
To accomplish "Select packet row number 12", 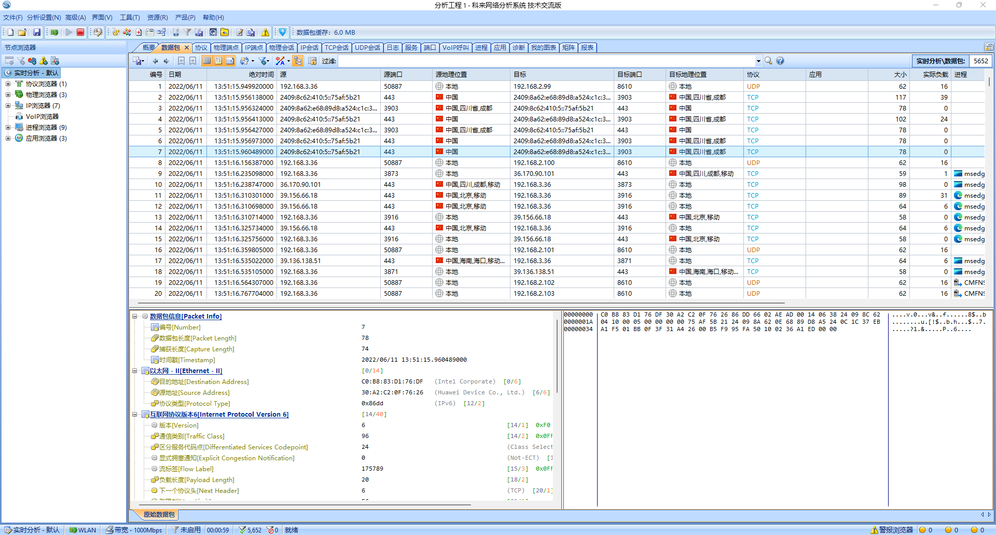I will pos(557,206).
